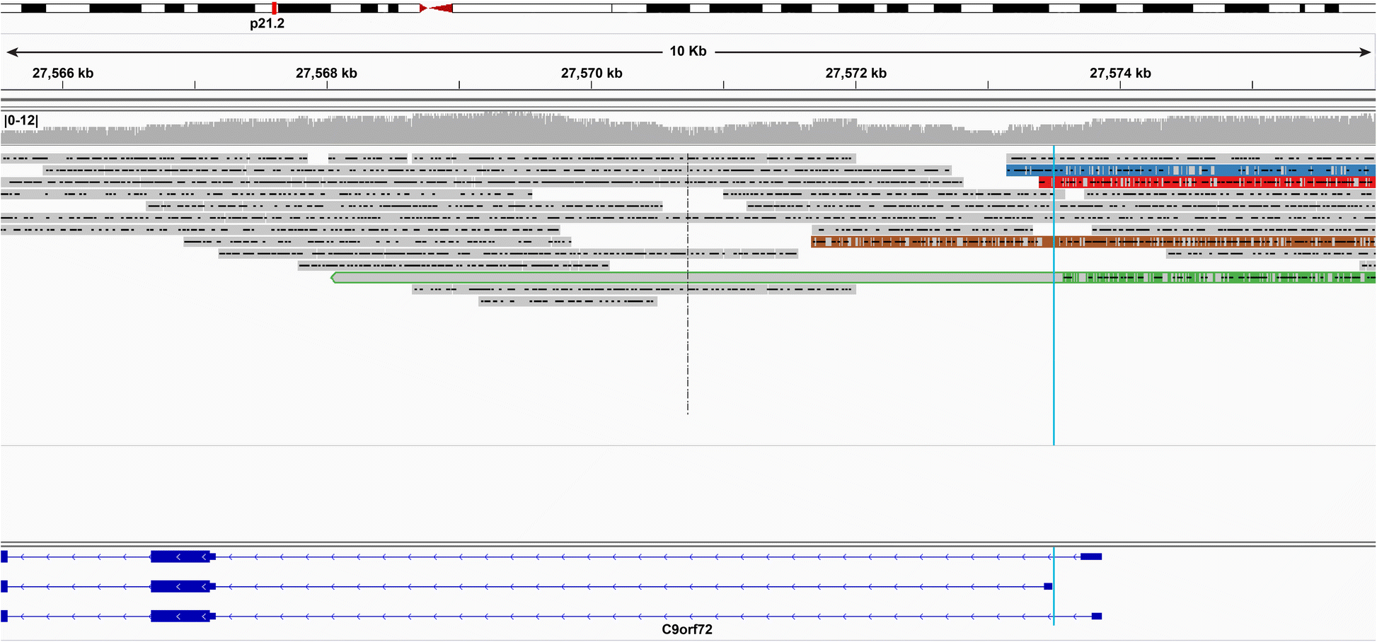Viewport: 1377px width, 642px height.
Task: Select the blue-colored alignment read
Action: 1191,170
